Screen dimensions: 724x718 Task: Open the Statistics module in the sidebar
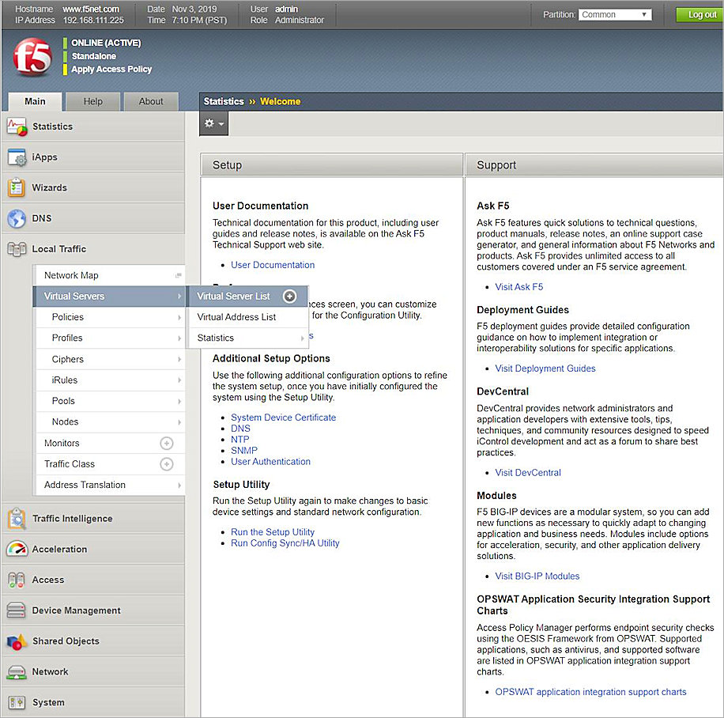click(52, 127)
